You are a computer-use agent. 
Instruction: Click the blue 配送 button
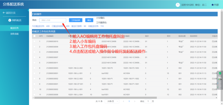tap(89, 20)
